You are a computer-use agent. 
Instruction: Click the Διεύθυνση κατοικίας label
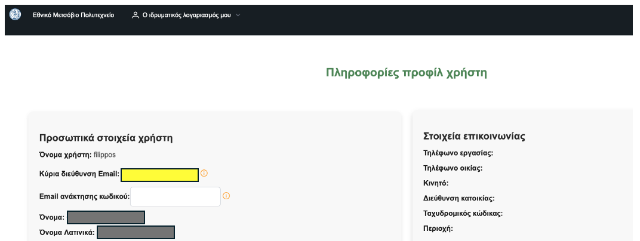click(459, 198)
